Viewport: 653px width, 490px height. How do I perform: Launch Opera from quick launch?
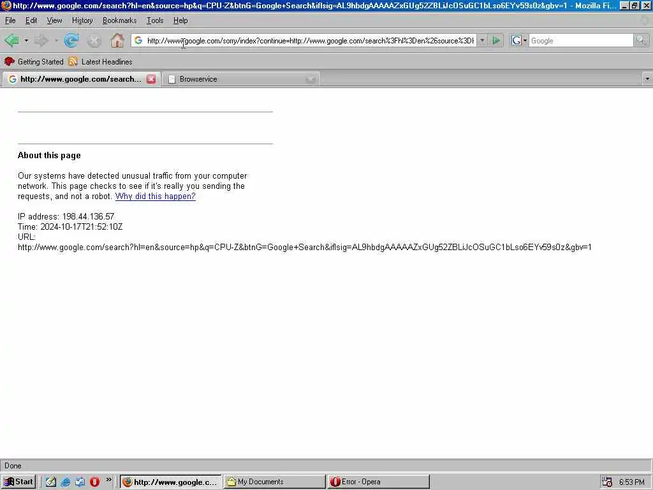tap(94, 482)
